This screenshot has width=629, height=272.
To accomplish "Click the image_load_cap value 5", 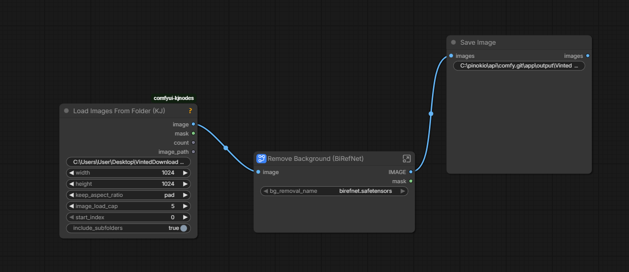I will click(x=173, y=206).
